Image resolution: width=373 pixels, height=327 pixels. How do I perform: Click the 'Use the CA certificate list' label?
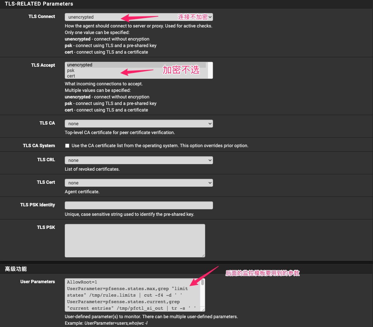(160, 146)
